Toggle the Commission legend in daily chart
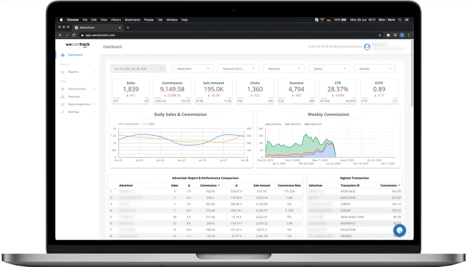Image resolution: width=468 pixels, height=267 pixels. point(128,124)
